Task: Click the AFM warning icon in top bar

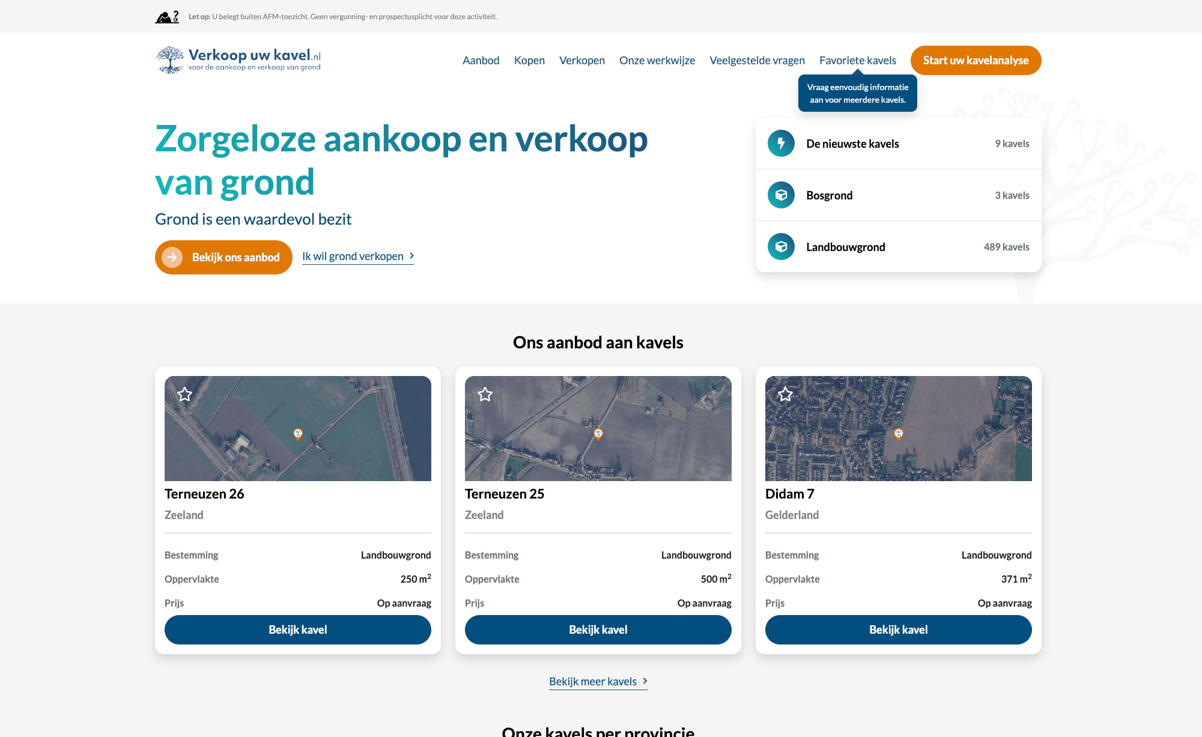Action: pyautogui.click(x=167, y=17)
